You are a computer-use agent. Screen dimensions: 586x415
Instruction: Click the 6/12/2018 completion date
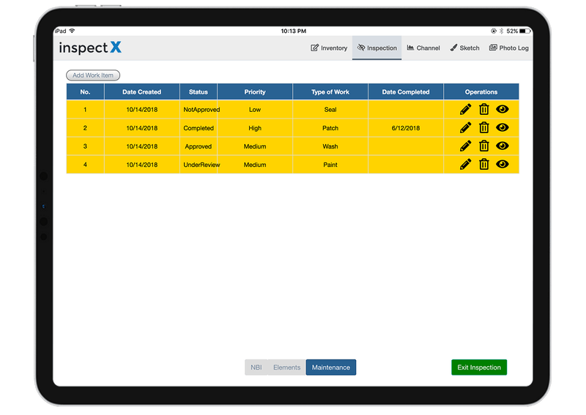coord(406,128)
